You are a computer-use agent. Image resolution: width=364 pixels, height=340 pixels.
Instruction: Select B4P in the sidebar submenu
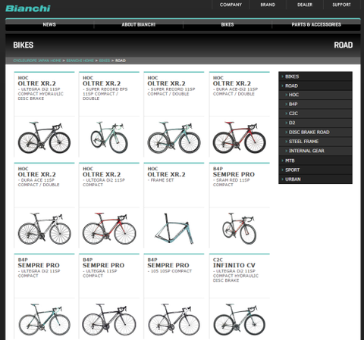tap(315, 104)
